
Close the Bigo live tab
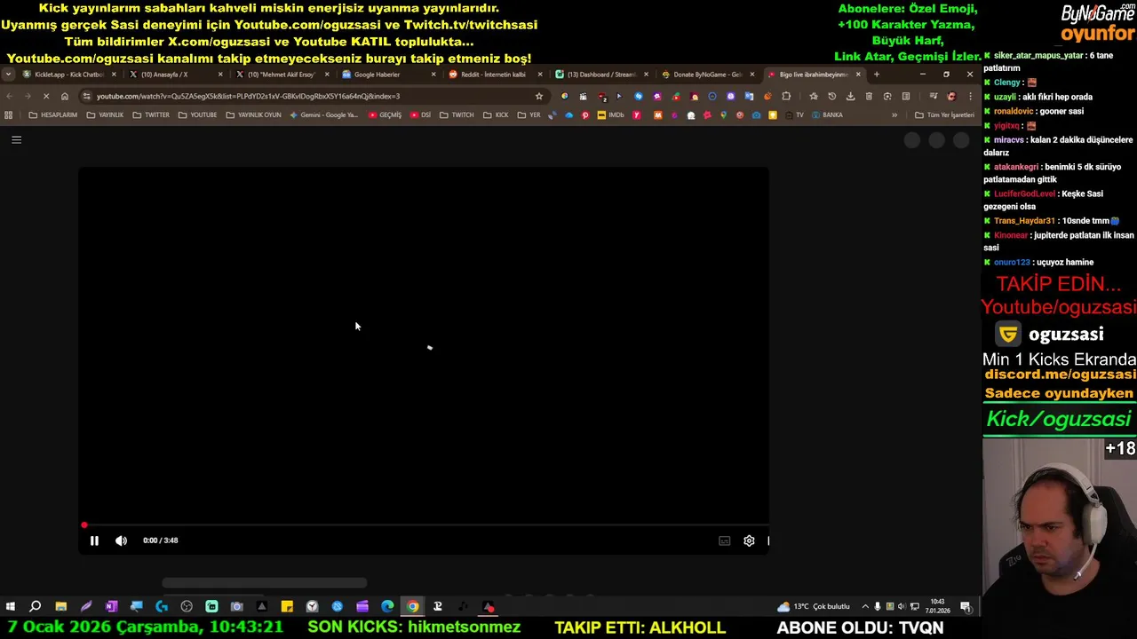tap(858, 75)
